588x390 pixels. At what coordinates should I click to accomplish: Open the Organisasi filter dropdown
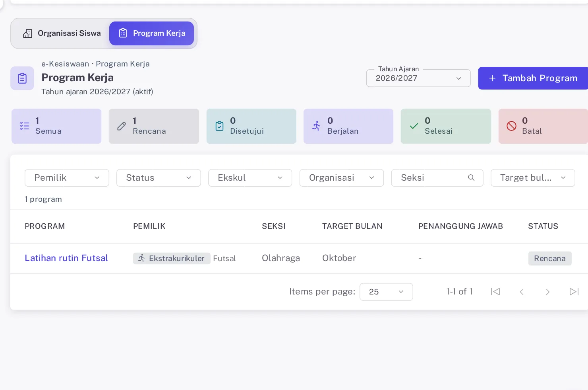(342, 178)
